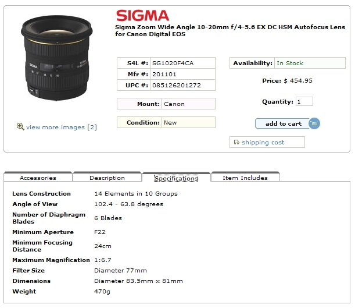Click the magnifier icon beside view more images
Image resolution: width=355 pixels, height=308 pixels.
[x=20, y=126]
